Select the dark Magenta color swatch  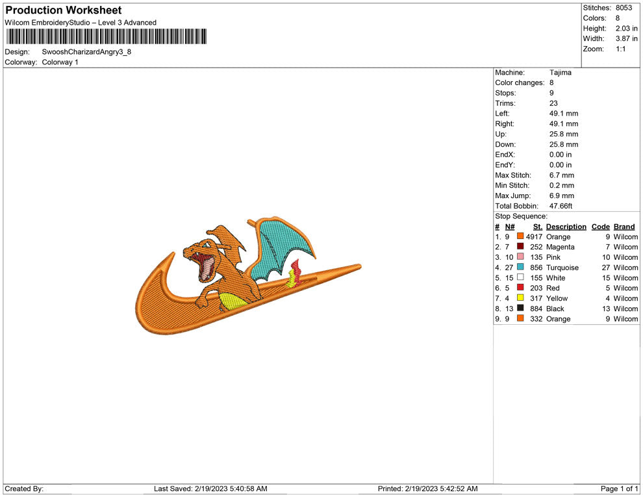(x=520, y=247)
